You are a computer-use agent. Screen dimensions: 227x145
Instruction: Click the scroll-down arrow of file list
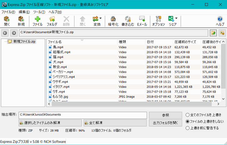pos(223,99)
